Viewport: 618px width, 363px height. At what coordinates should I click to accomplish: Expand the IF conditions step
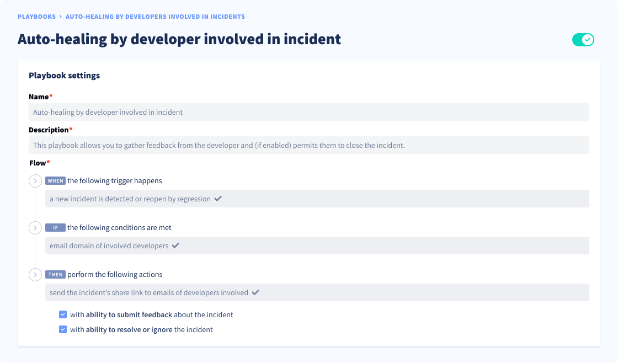click(x=35, y=227)
